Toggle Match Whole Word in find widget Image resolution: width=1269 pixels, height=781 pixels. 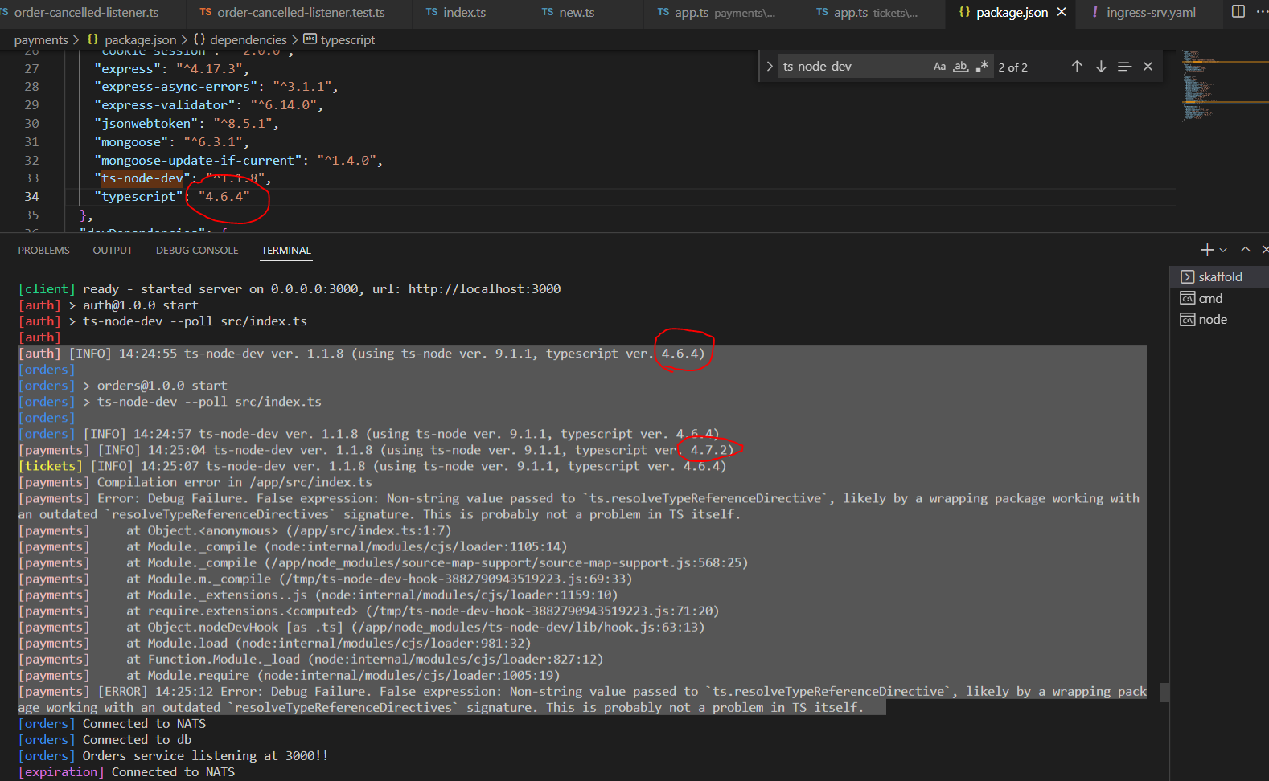point(960,67)
